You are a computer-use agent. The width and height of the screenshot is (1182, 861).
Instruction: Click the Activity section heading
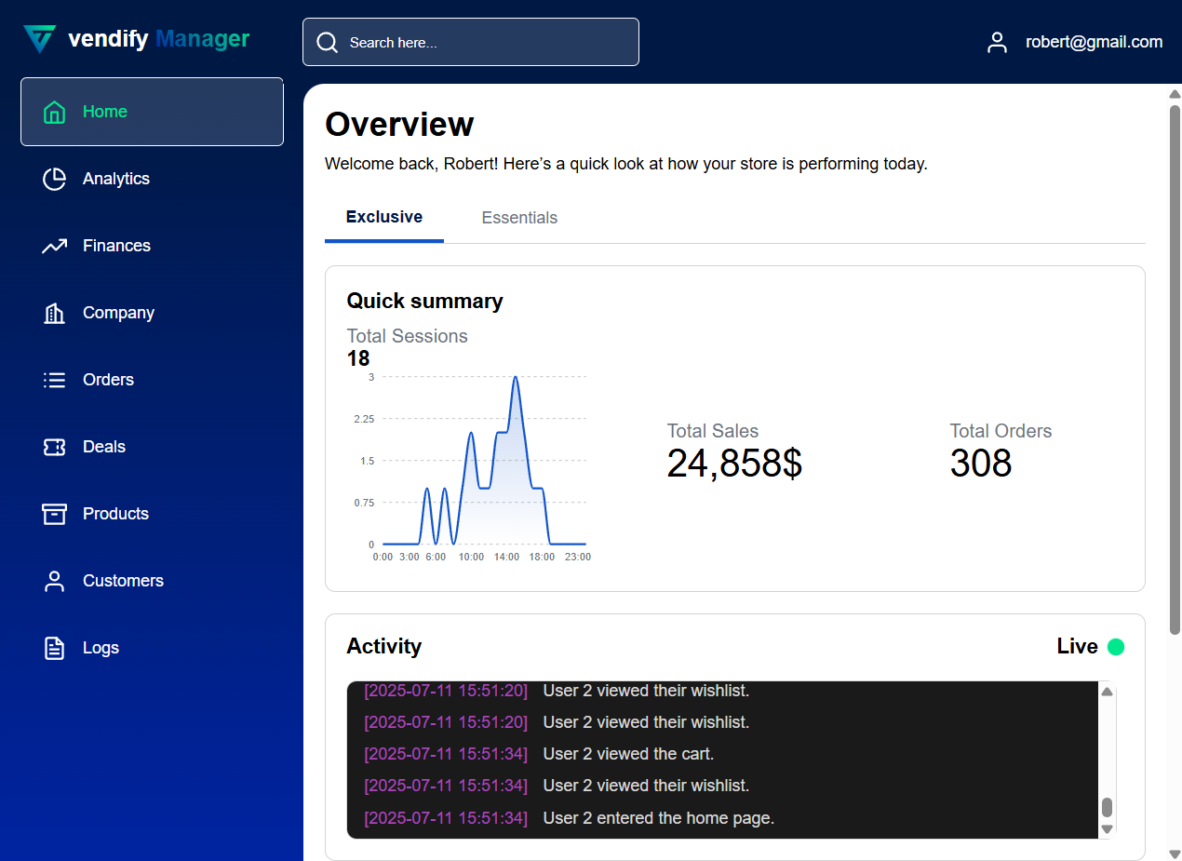[383, 647]
